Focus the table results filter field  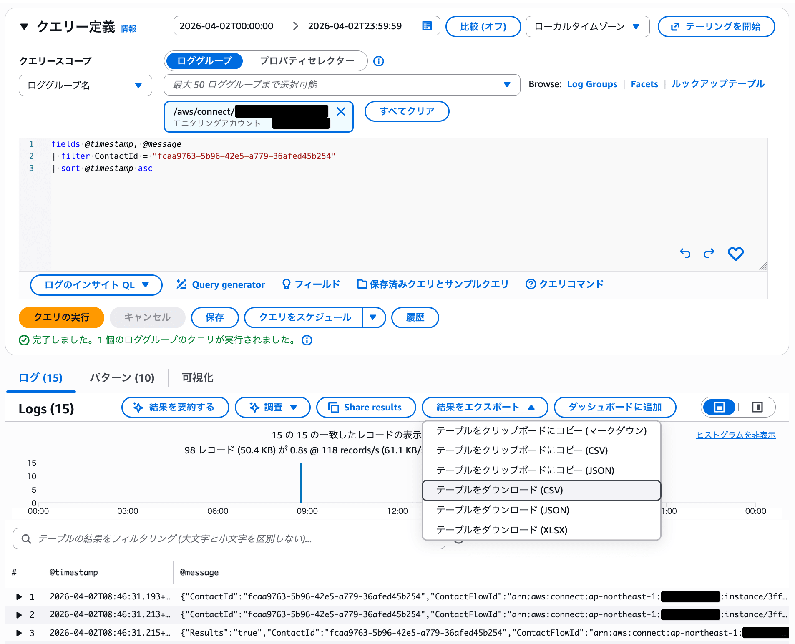point(229,539)
